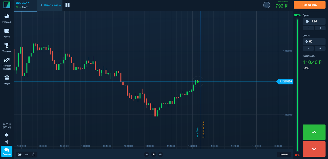Screen dimensions: 328x159
Task: Open the РЕАЛЬНЫЙ 792 ₽ account balance
Action: pos(281,5)
